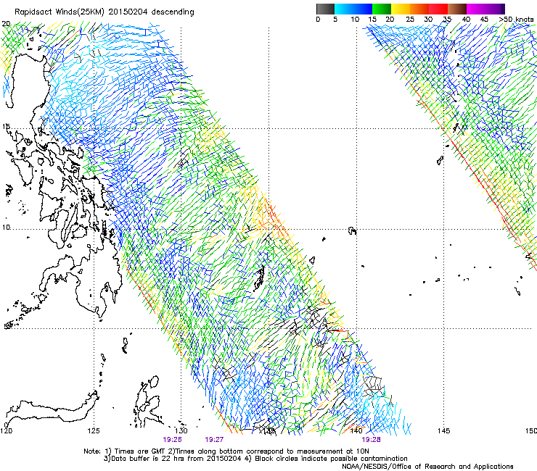
Task: Click longitude label '125' on bottom axis
Action: (94, 430)
